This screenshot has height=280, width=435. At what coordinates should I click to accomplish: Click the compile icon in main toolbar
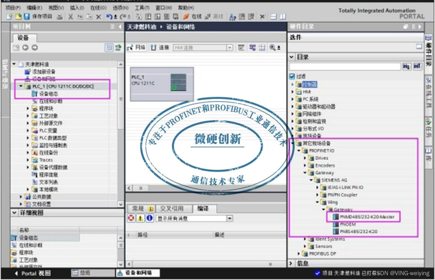(139, 16)
